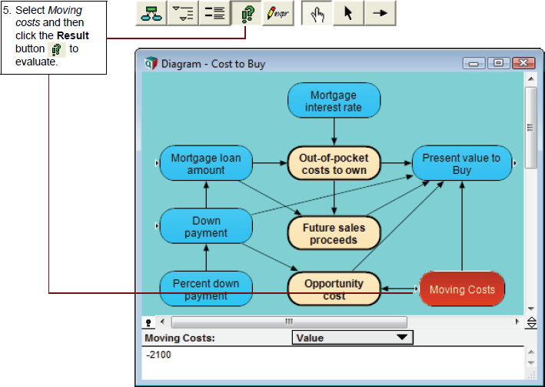
Task: Switch to the edit arrow tool
Action: pyautogui.click(x=348, y=13)
